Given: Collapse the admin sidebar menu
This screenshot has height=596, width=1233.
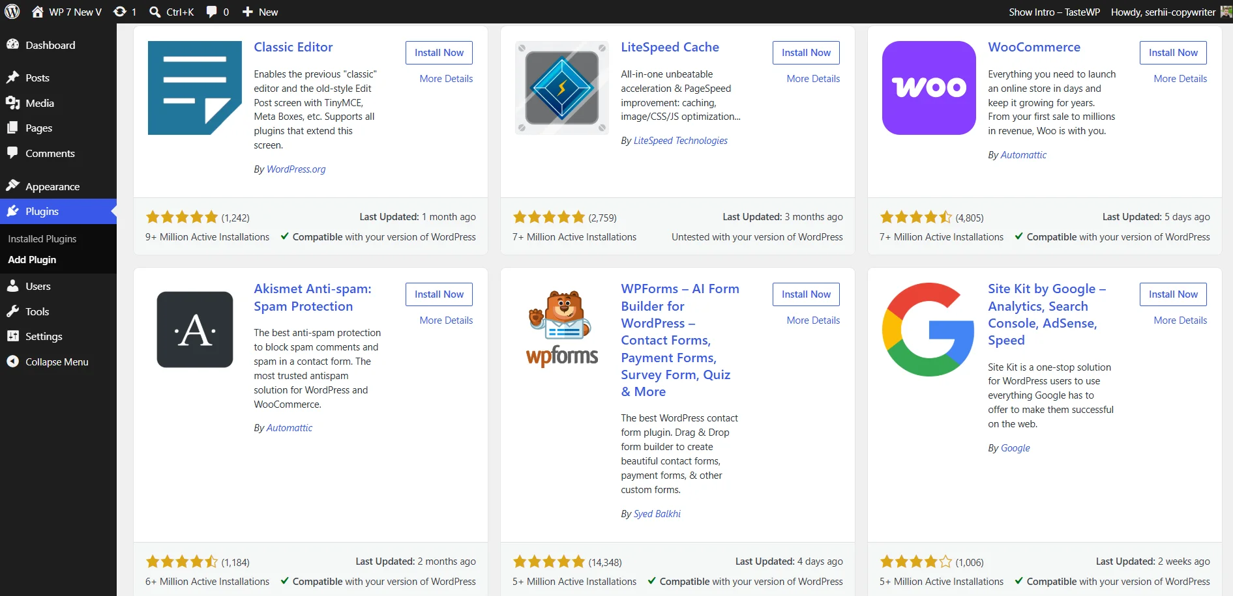Looking at the screenshot, I should (x=58, y=362).
